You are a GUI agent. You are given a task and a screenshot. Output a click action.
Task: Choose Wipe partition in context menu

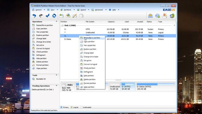pyautogui.click(x=92, y=87)
